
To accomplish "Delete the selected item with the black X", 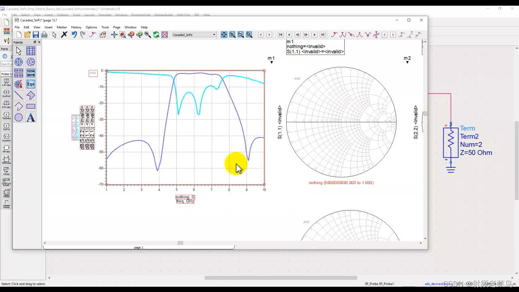I will click(x=64, y=35).
